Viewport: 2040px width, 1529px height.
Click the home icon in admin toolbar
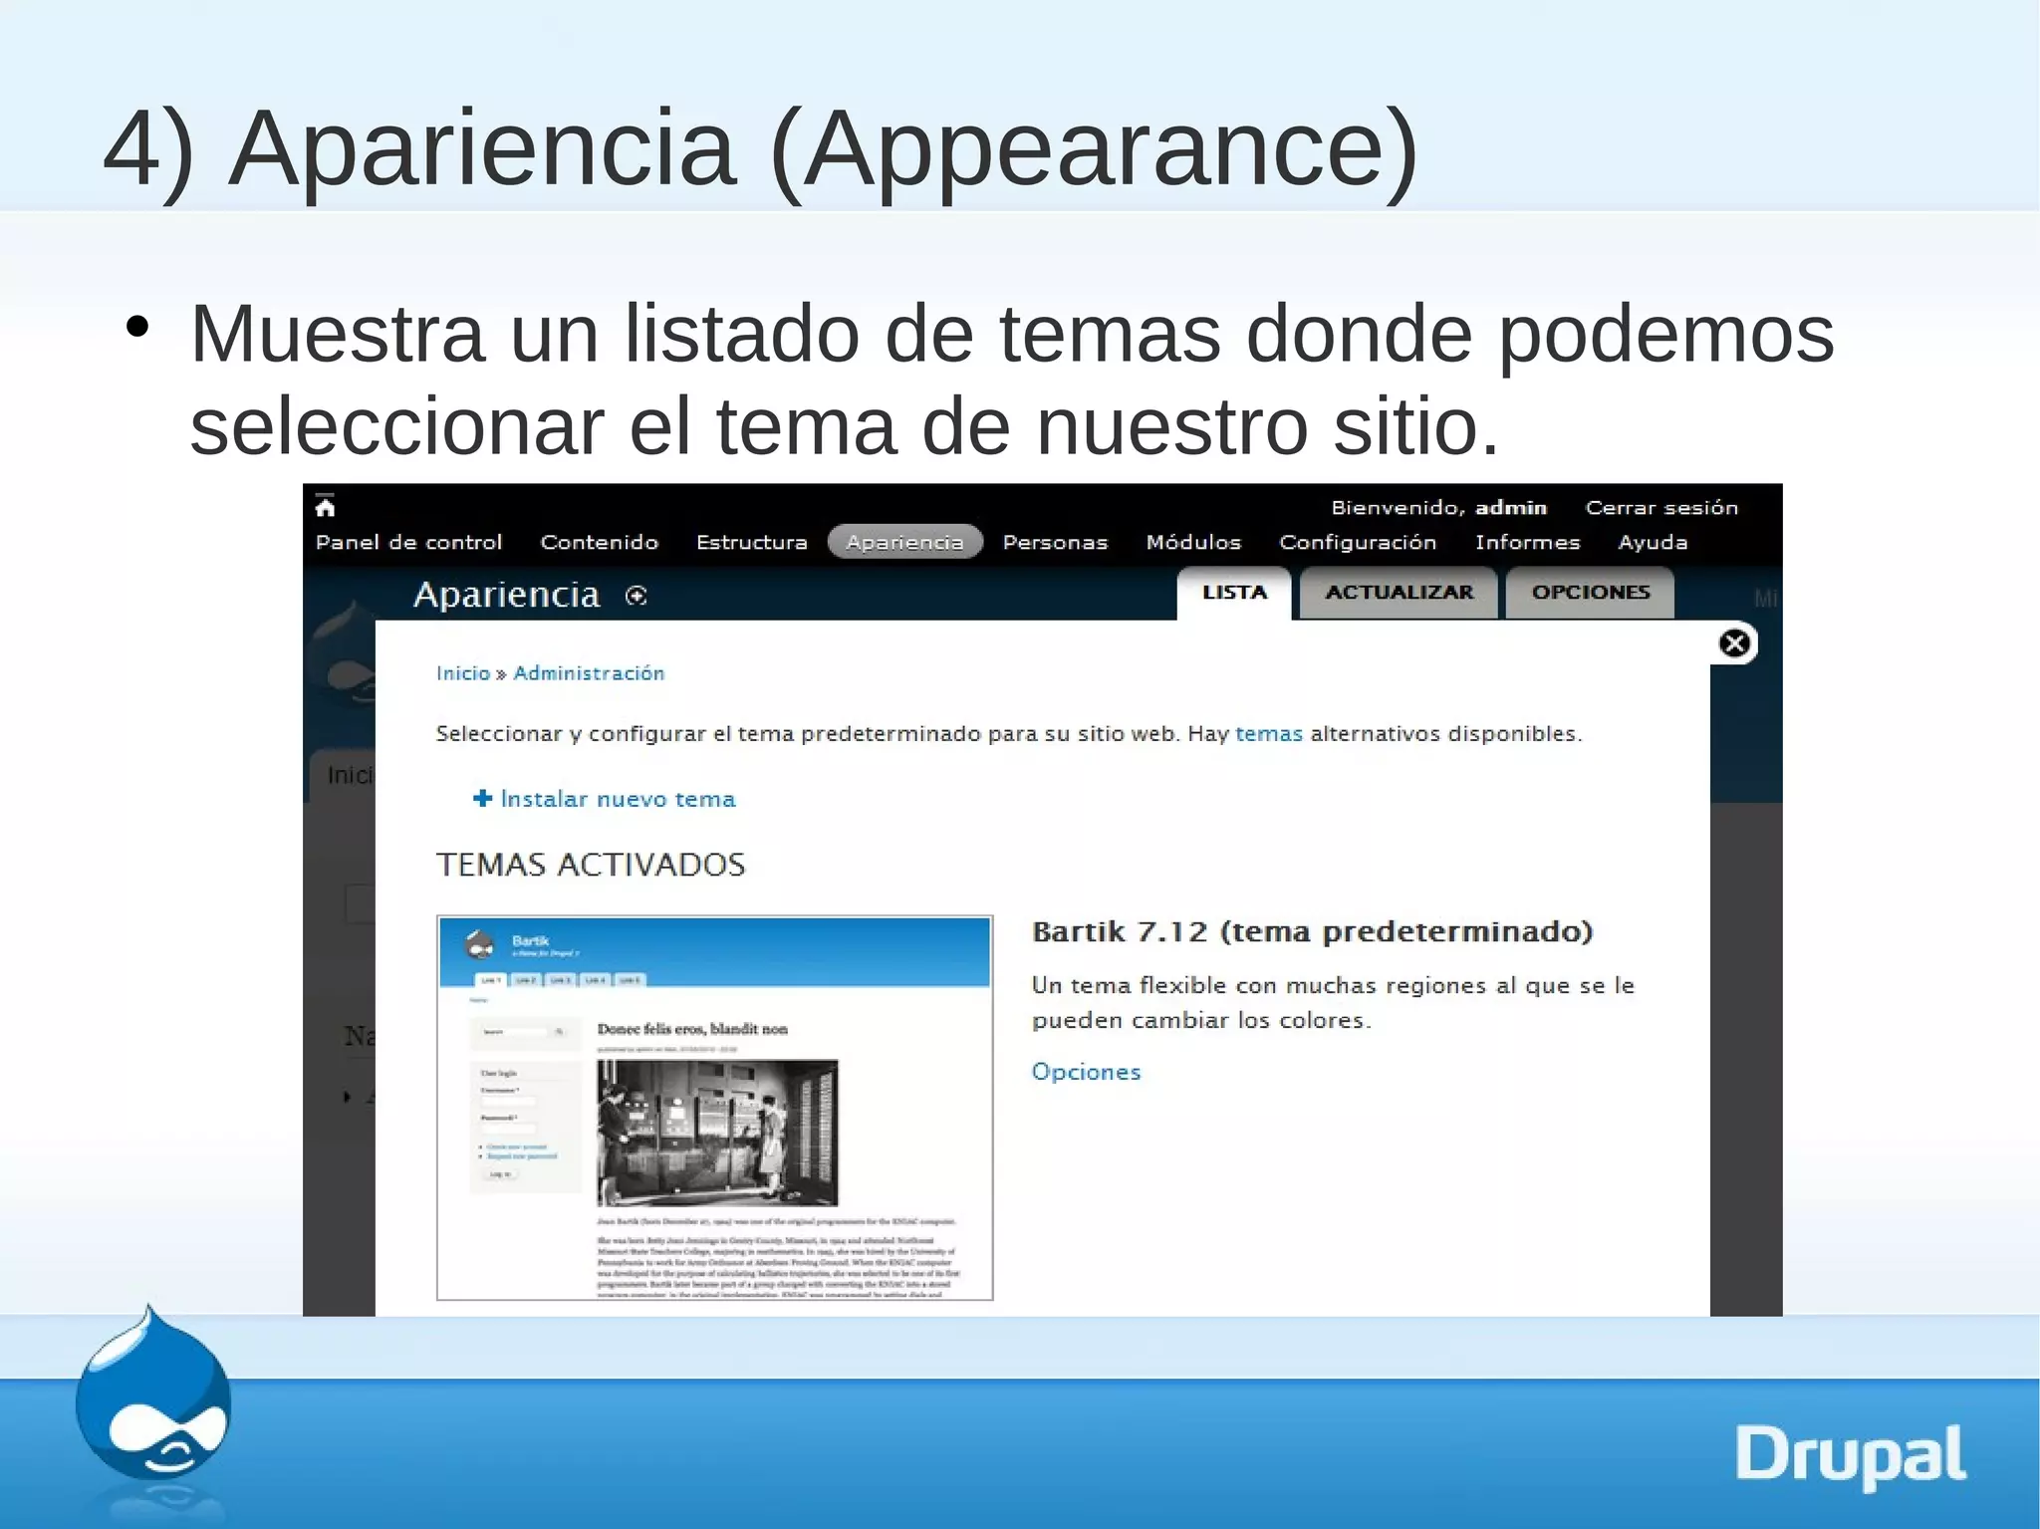325,507
